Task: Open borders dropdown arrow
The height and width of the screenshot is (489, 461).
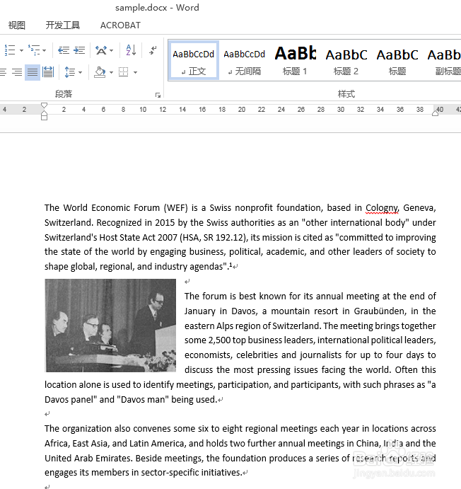Action: [135, 72]
